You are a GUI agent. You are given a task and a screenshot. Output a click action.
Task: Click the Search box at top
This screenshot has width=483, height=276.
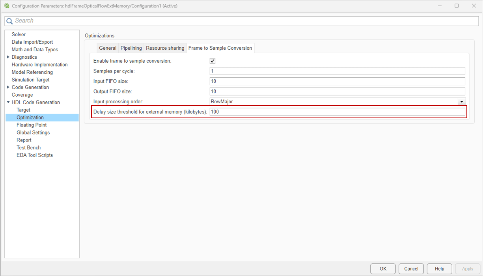point(244,21)
